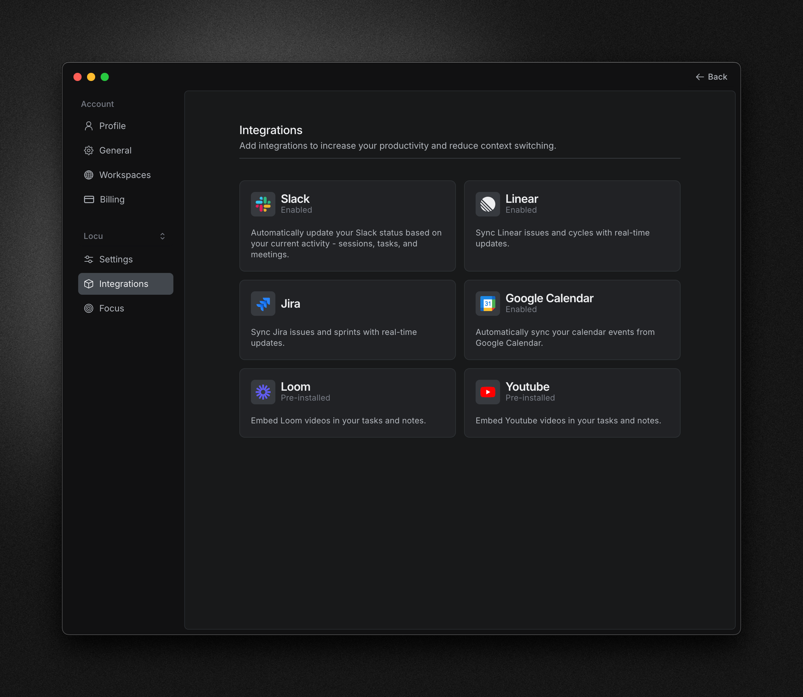Open the Locu Settings menu item

116,259
